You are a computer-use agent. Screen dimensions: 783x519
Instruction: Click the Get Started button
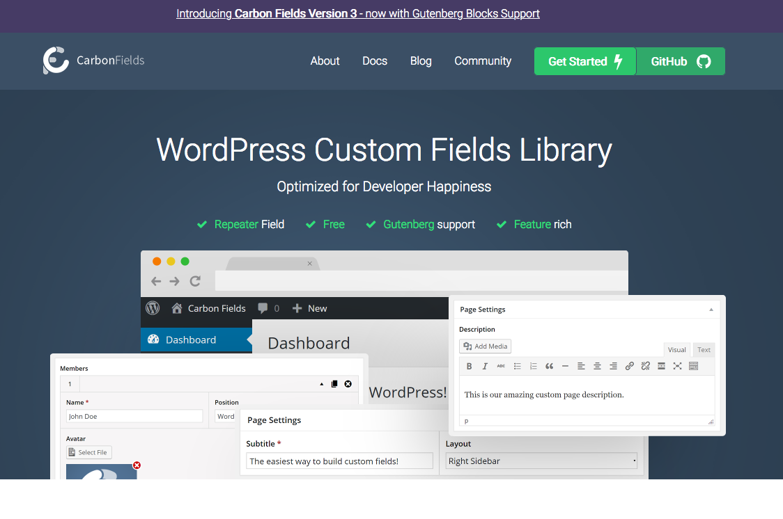coord(584,61)
